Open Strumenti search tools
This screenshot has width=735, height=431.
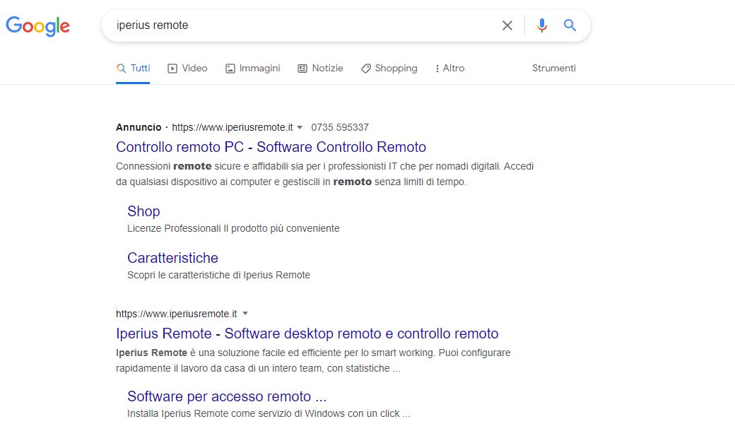(553, 69)
